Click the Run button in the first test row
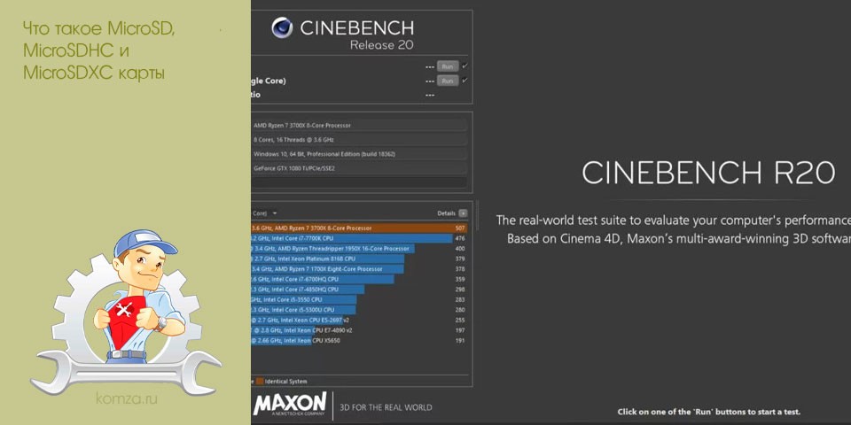 tap(447, 66)
